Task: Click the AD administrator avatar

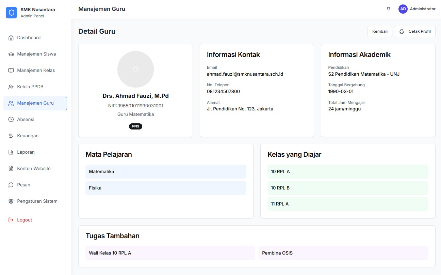Action: click(x=403, y=9)
